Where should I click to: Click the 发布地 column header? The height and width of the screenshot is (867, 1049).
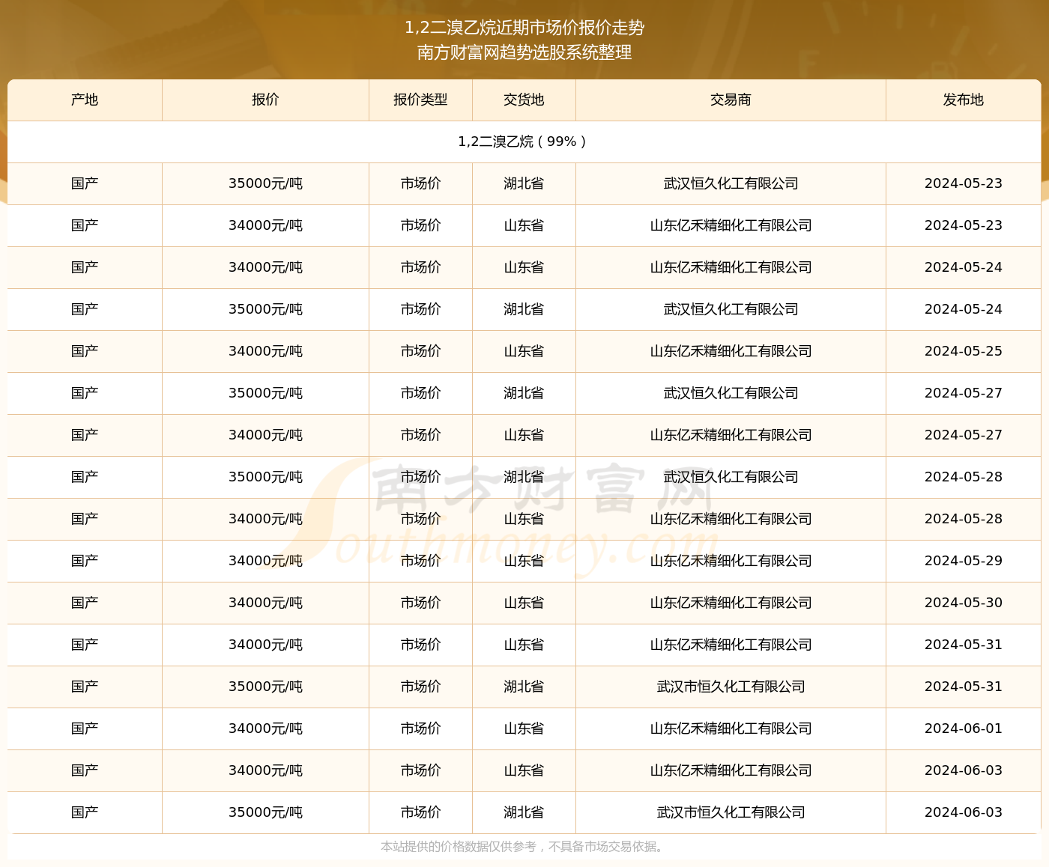pyautogui.click(x=963, y=100)
